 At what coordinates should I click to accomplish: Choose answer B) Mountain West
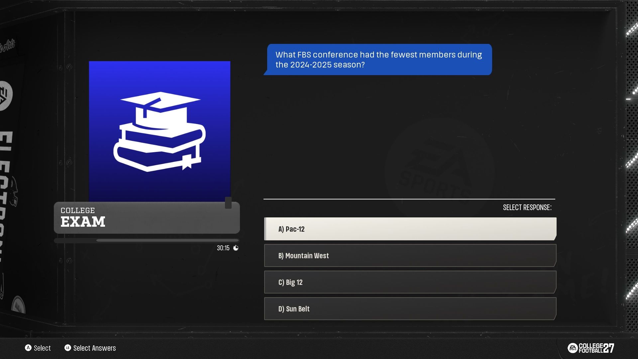coord(410,256)
